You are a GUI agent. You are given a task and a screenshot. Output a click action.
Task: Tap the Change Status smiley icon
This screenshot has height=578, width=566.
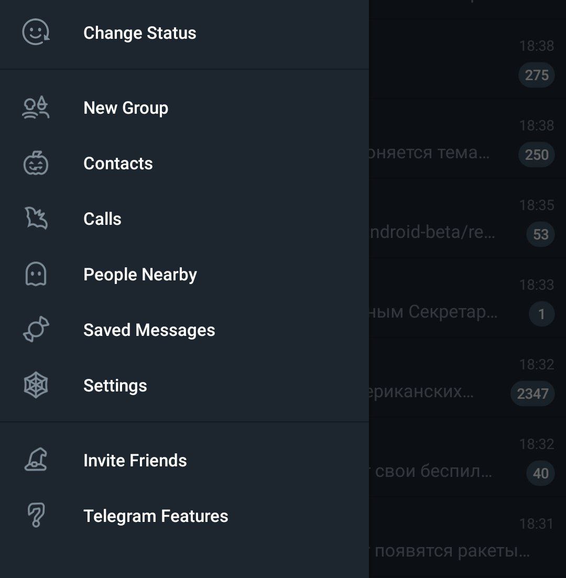point(36,32)
